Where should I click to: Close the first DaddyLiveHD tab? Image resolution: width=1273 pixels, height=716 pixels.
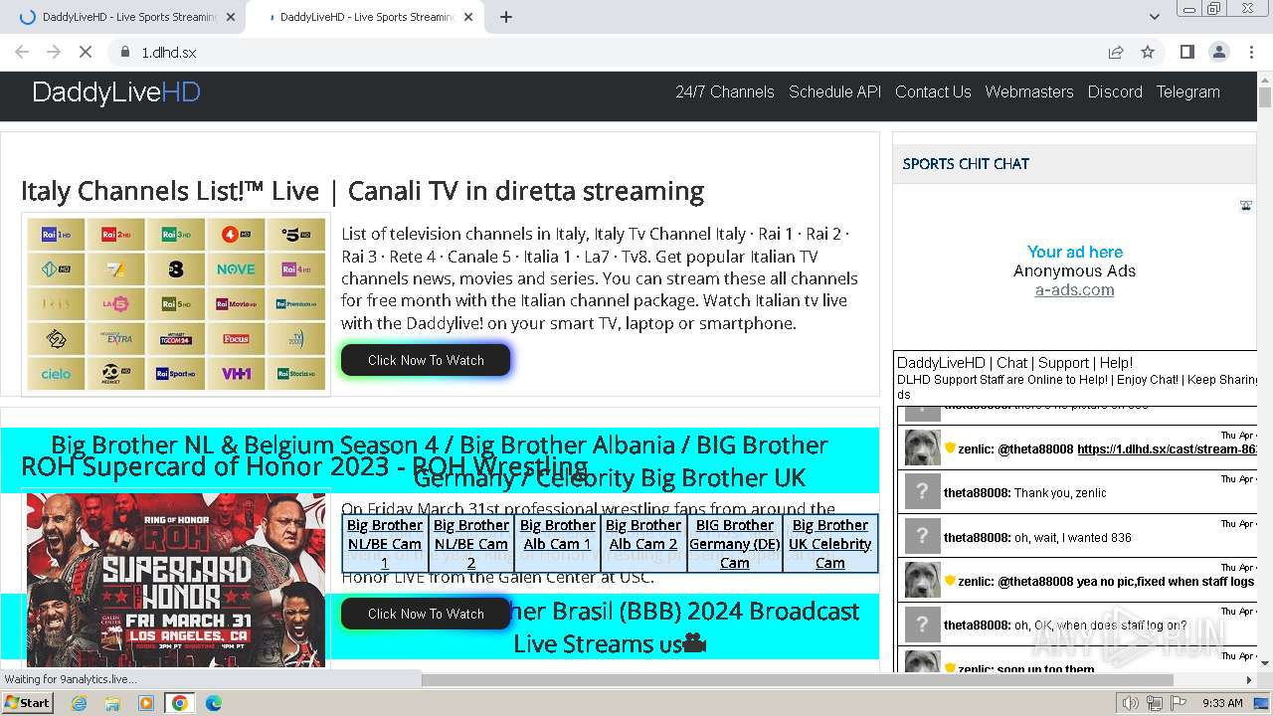[231, 17]
